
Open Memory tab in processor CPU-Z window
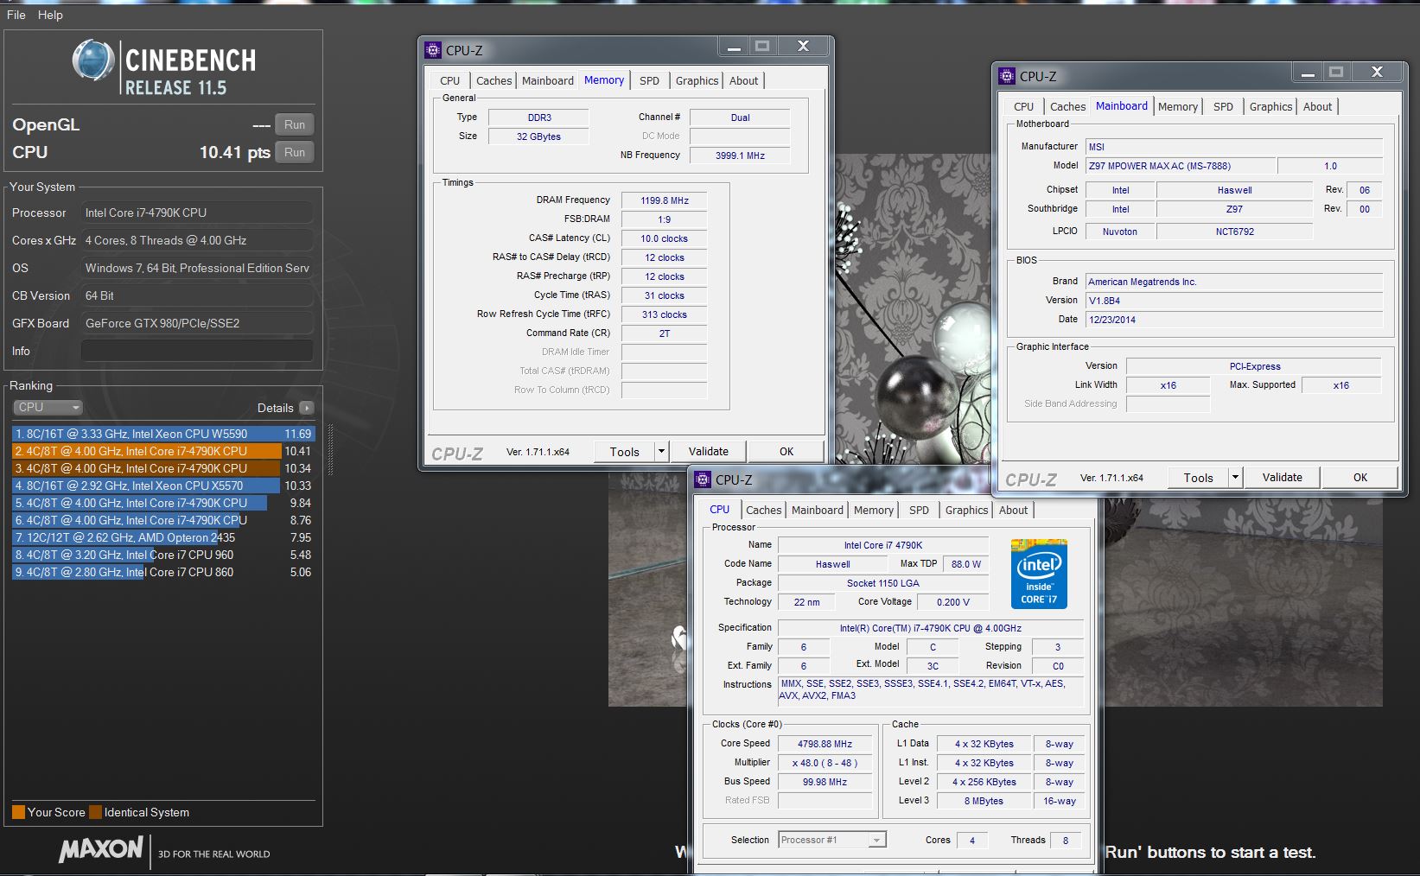click(874, 510)
